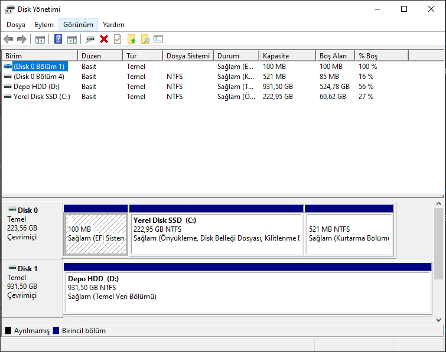
Task: Open the Dosya menu
Action: coord(16,25)
